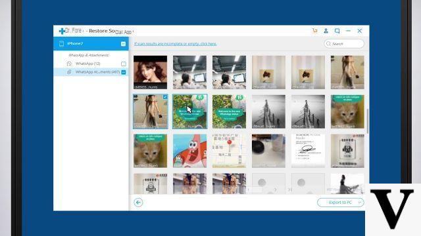Click the Export to PC button
The width and height of the screenshot is (421, 236).
pyautogui.click(x=340, y=203)
